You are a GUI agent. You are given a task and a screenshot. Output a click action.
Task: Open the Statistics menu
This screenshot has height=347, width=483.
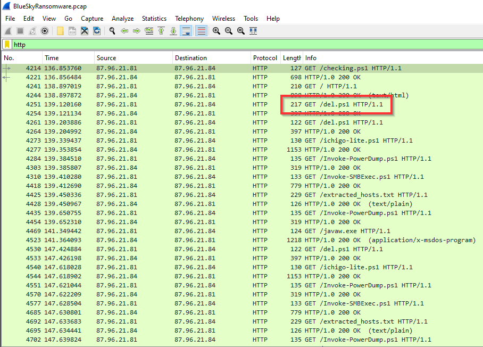[154, 19]
